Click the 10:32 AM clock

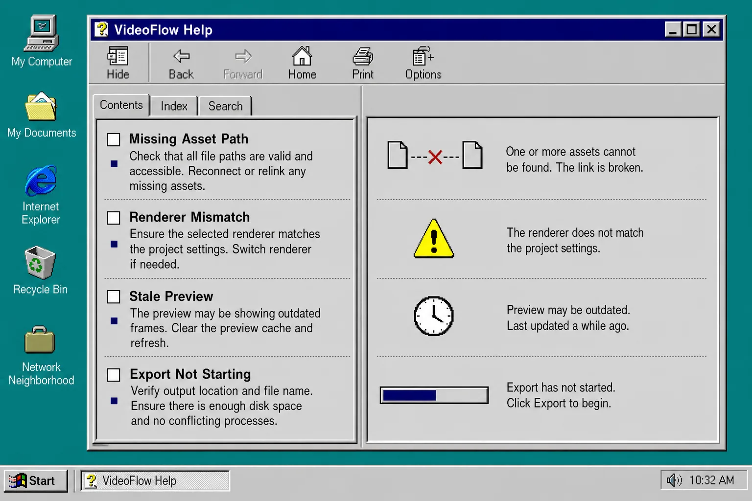pos(711,480)
